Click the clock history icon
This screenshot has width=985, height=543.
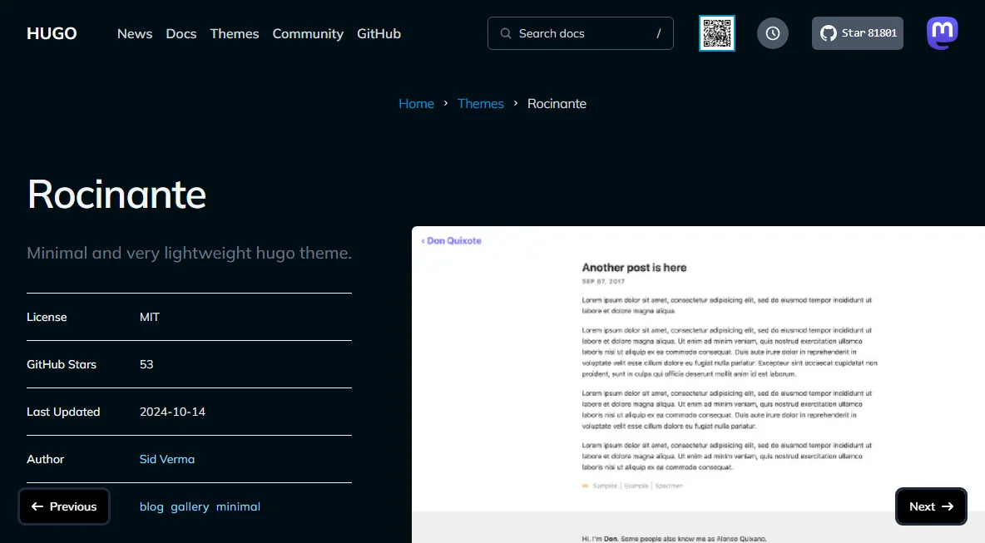(x=773, y=33)
